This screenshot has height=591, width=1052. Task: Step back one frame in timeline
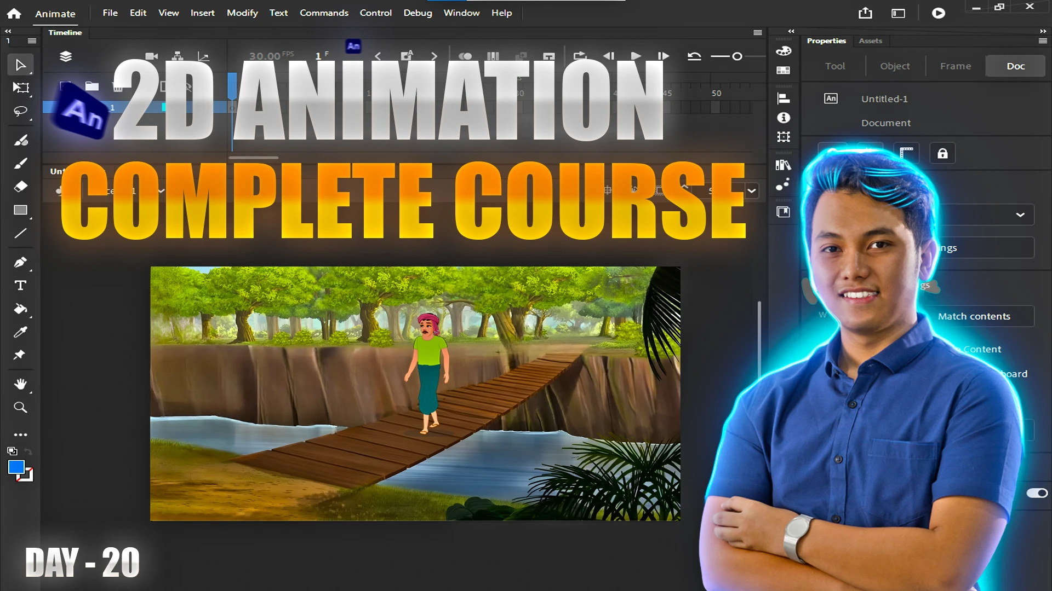(x=609, y=56)
